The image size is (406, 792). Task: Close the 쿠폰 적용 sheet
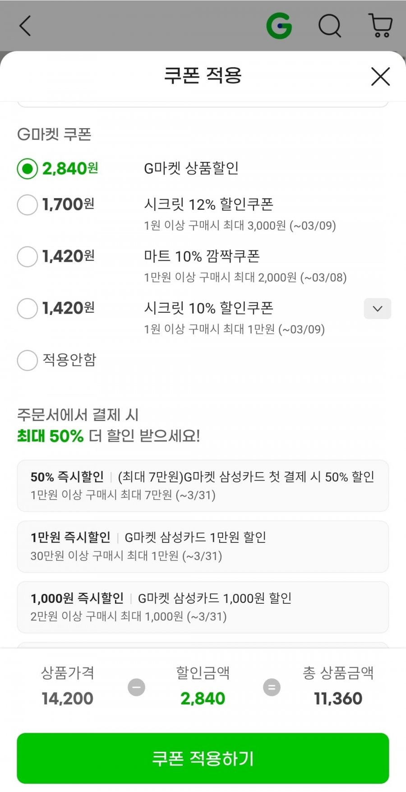coord(380,76)
